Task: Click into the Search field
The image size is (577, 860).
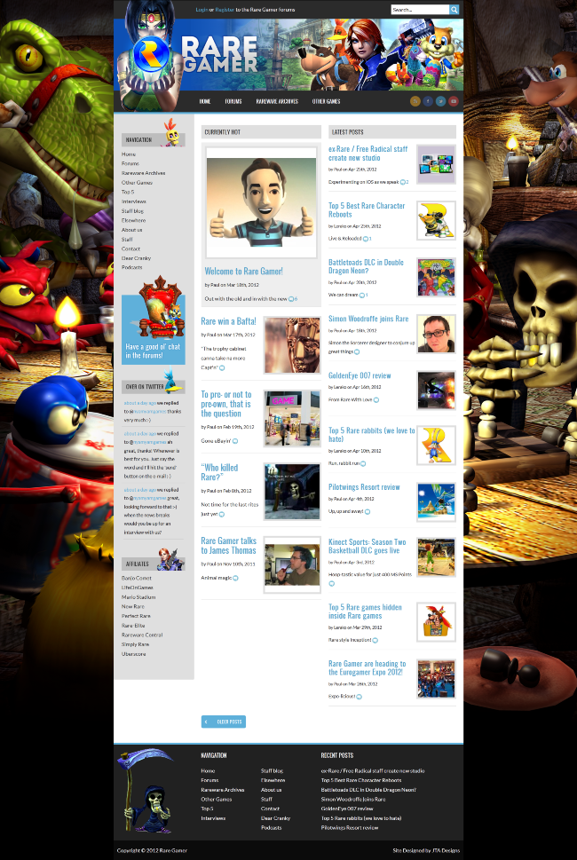Action: 420,10
